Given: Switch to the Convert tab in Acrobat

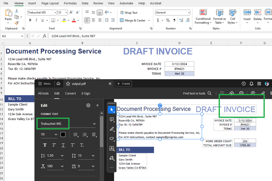Looking at the screenshot, I should tap(70, 93).
